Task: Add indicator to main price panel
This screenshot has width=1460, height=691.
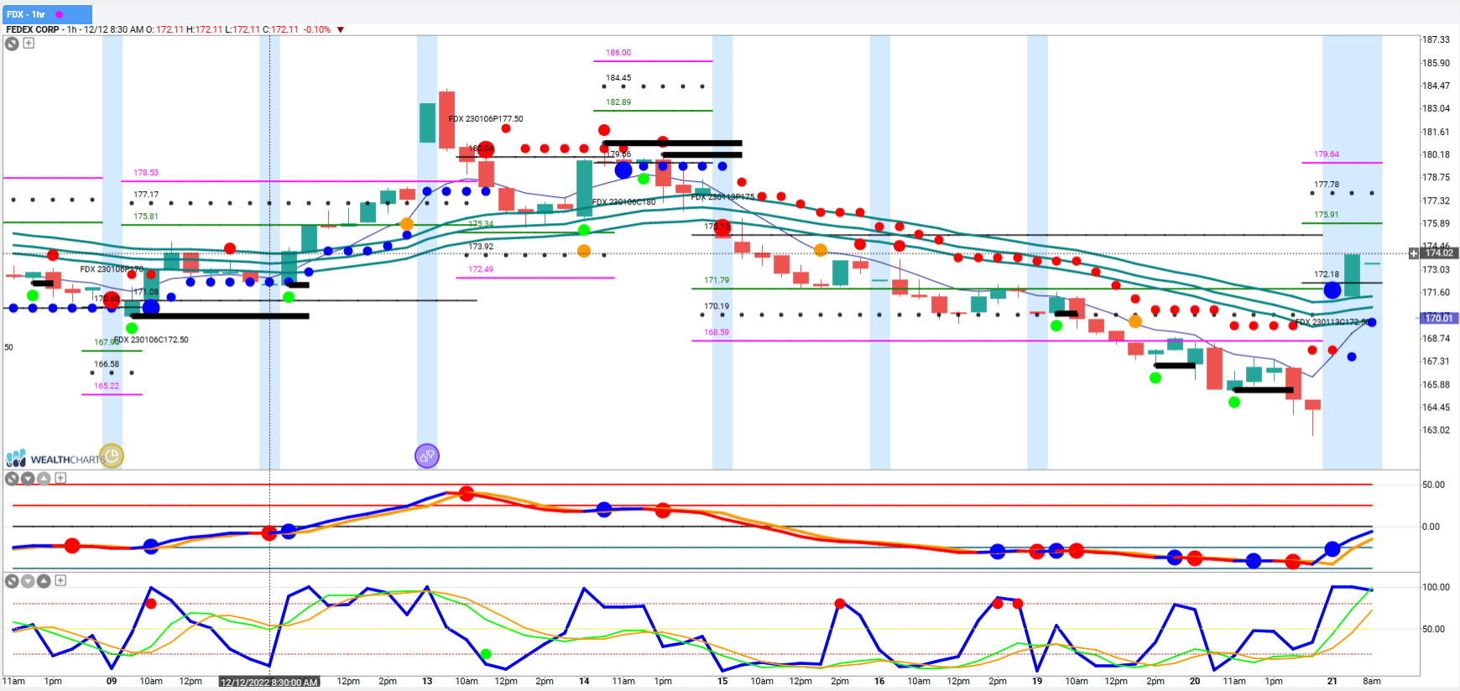Action: point(29,43)
